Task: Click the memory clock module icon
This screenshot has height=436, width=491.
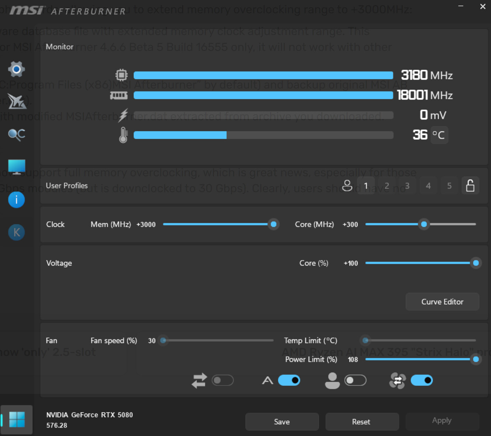Action: click(119, 96)
